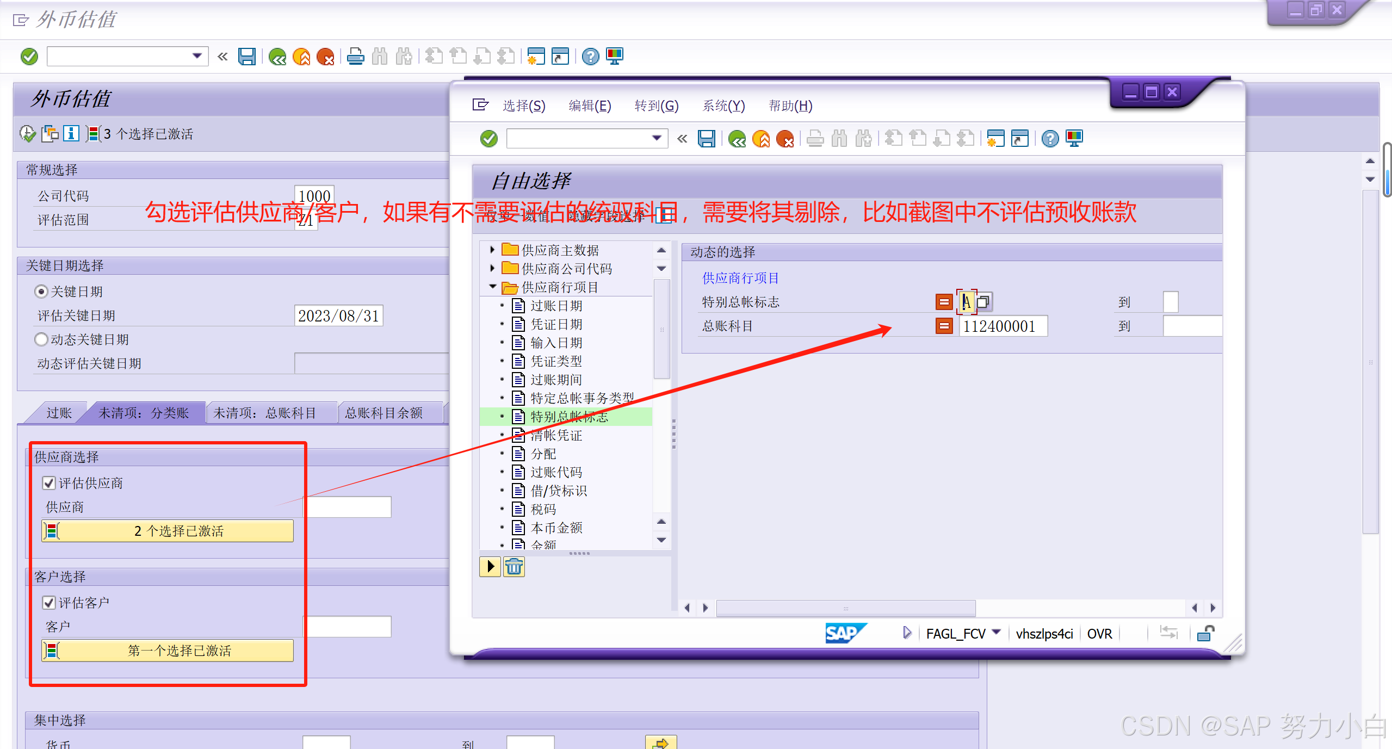Toggle the 评估客户 checkbox
Viewport: 1392px width, 749px height.
pos(49,603)
